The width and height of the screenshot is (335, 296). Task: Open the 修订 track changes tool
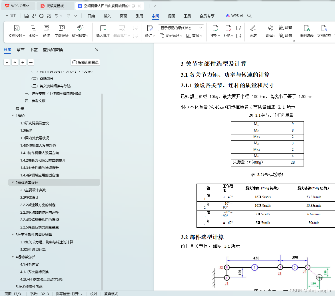[x=150, y=31]
